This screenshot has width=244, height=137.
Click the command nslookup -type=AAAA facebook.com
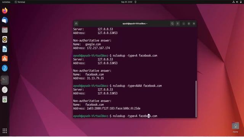click(x=137, y=86)
